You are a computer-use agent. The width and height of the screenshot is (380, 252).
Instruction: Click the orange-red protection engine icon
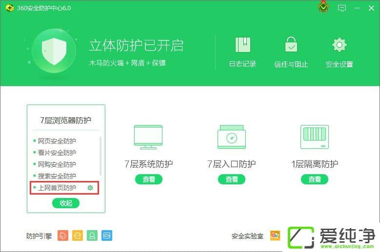62,235
